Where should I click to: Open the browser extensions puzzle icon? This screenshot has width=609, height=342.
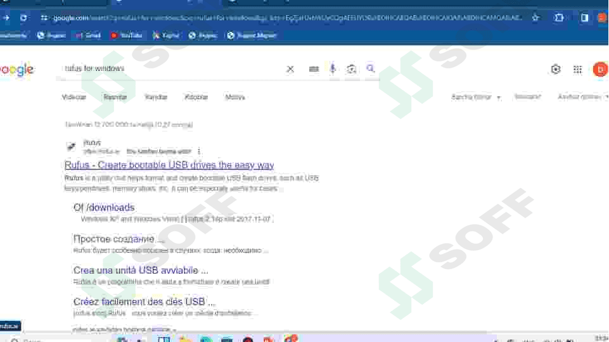pos(560,18)
